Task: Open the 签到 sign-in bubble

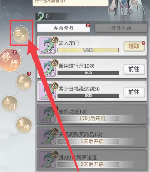Action: [21, 35]
